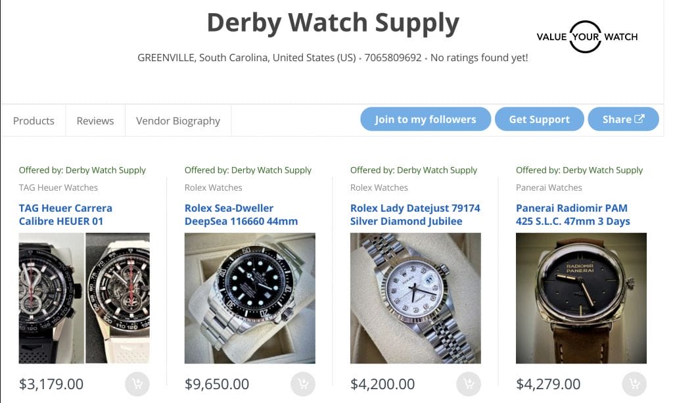Screen dimensions: 673x403
Task: Browse the Panerai Watches category link
Action: [x=549, y=187]
